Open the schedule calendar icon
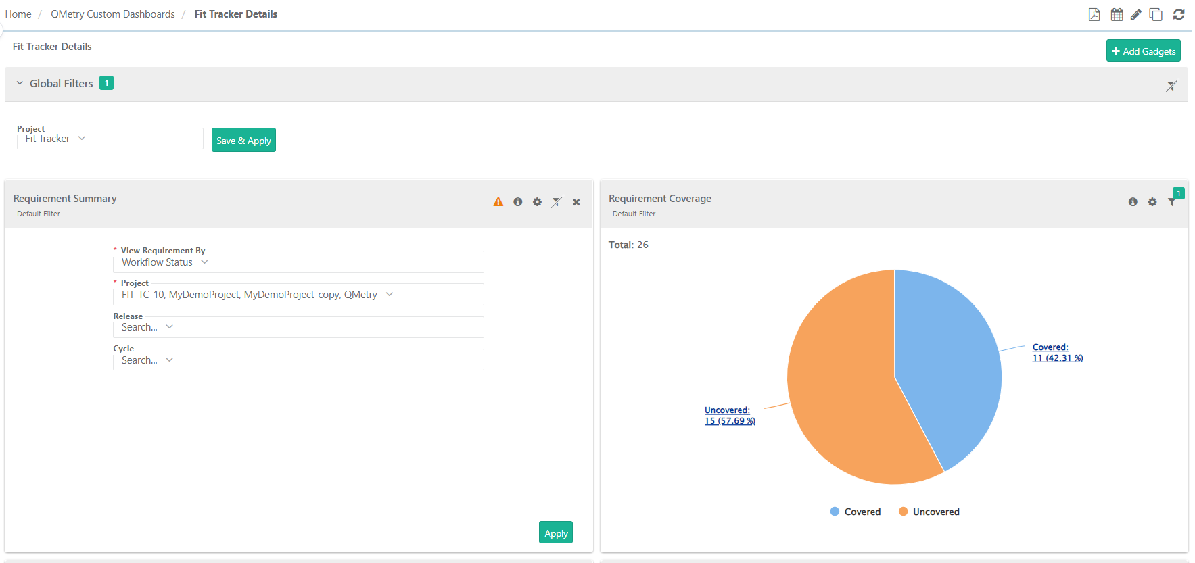This screenshot has height=563, width=1195. click(1117, 14)
